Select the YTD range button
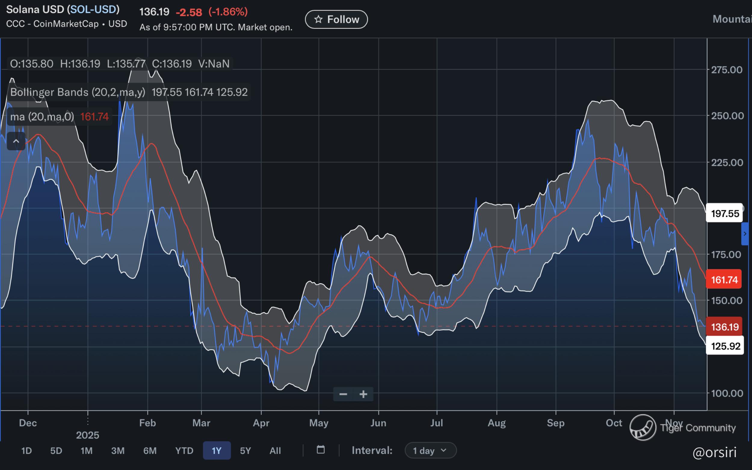Viewport: 752px width, 470px height. click(x=184, y=450)
